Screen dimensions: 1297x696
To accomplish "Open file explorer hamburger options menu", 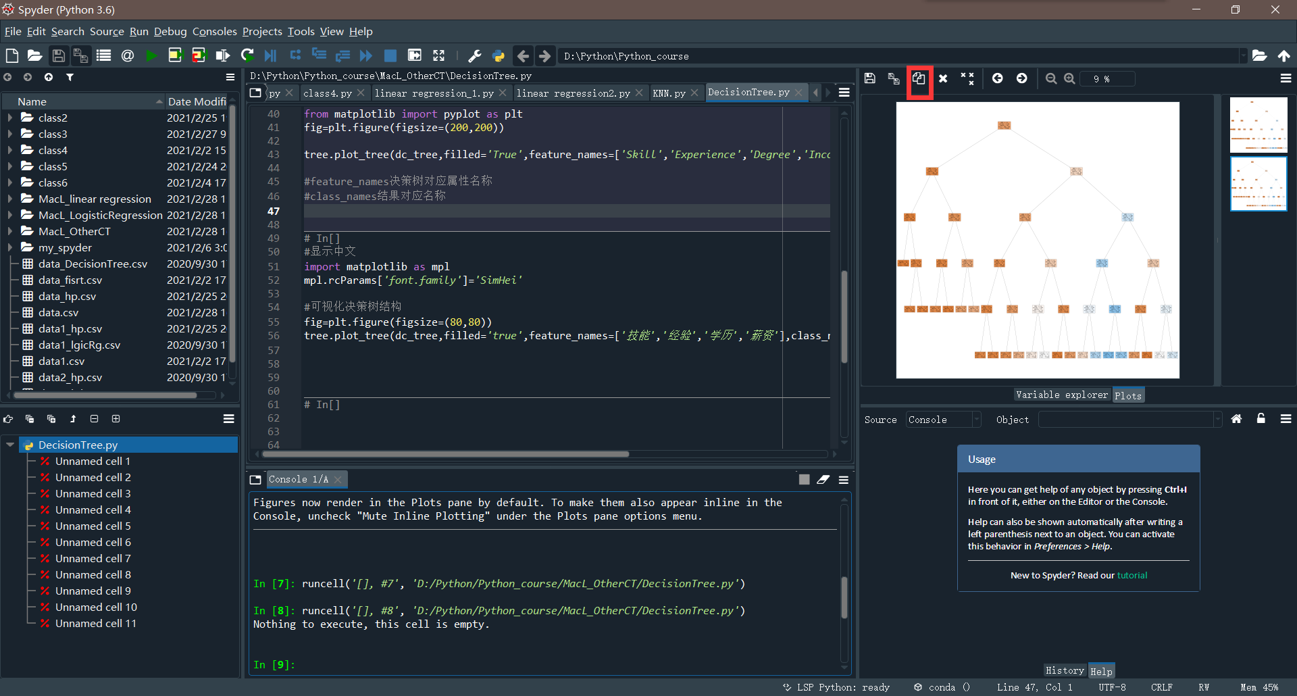I will click(x=230, y=77).
